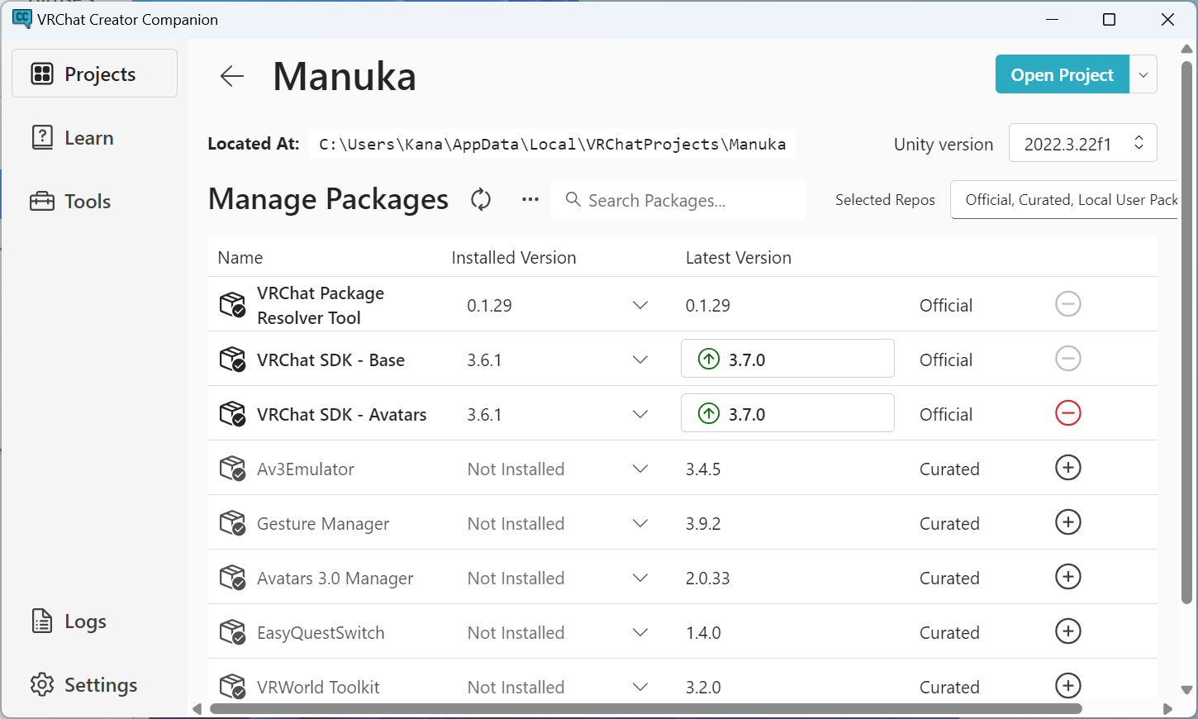This screenshot has width=1198, height=719.
Task: Click package icon beside VRWorld Toolkit
Action: 232,687
